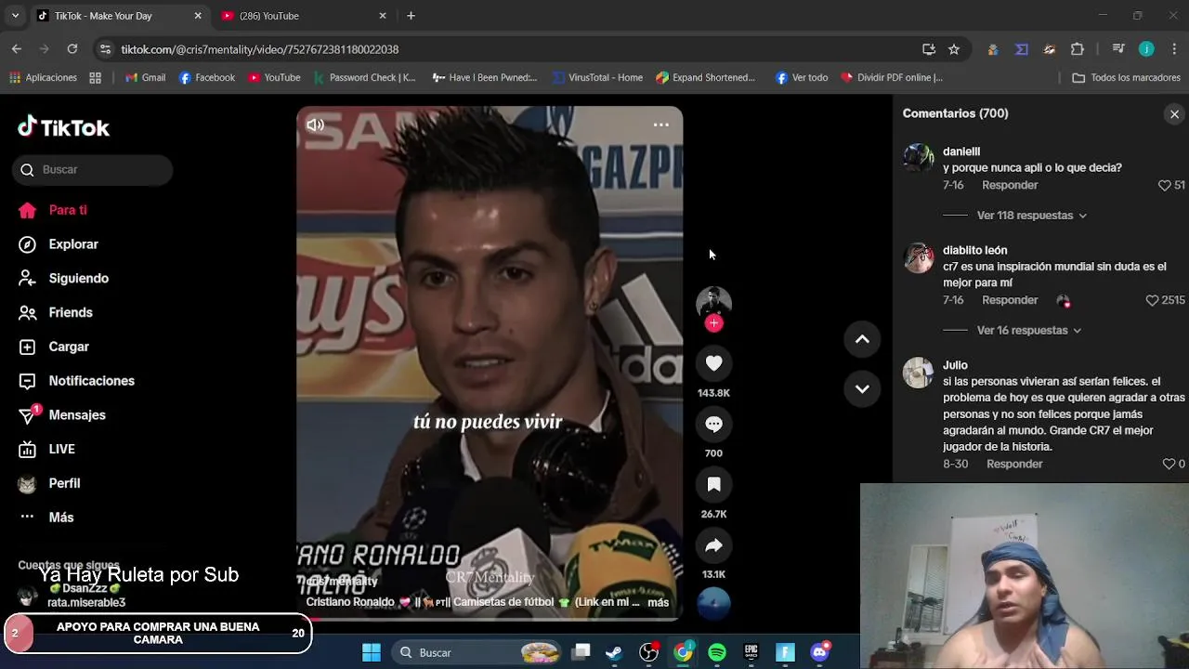Like the video with the heart icon
The width and height of the screenshot is (1189, 669).
point(713,363)
